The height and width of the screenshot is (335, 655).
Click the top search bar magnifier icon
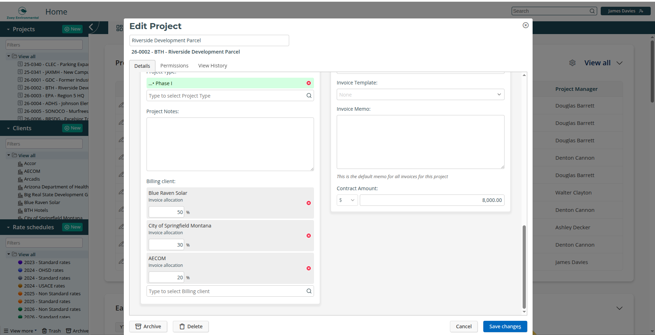[592, 11]
